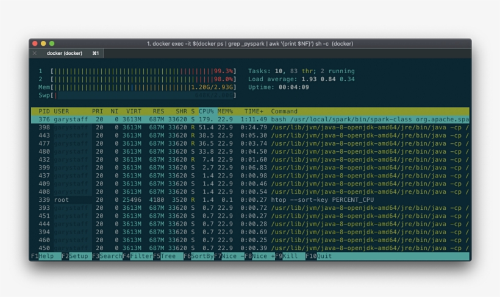Select the process row with PID 432
Image resolution: width=500 pixels, height=297 pixels.
pyautogui.click(x=251, y=160)
